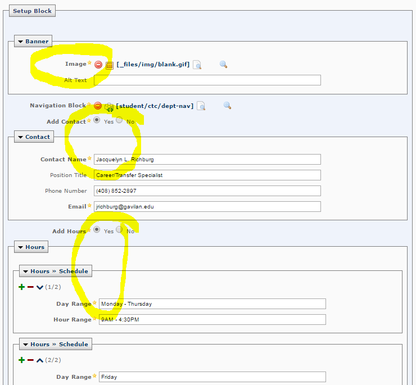Click the page preview icon after dept-nav path
416x385 pixels.
coord(201,106)
